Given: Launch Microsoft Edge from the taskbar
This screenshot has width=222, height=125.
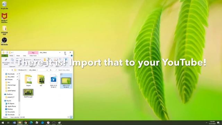Looking at the screenshot, I should coord(31,123).
